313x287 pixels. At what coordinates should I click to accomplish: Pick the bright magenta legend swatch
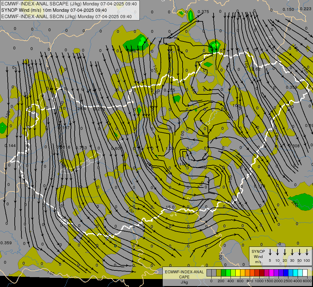tap(272, 273)
